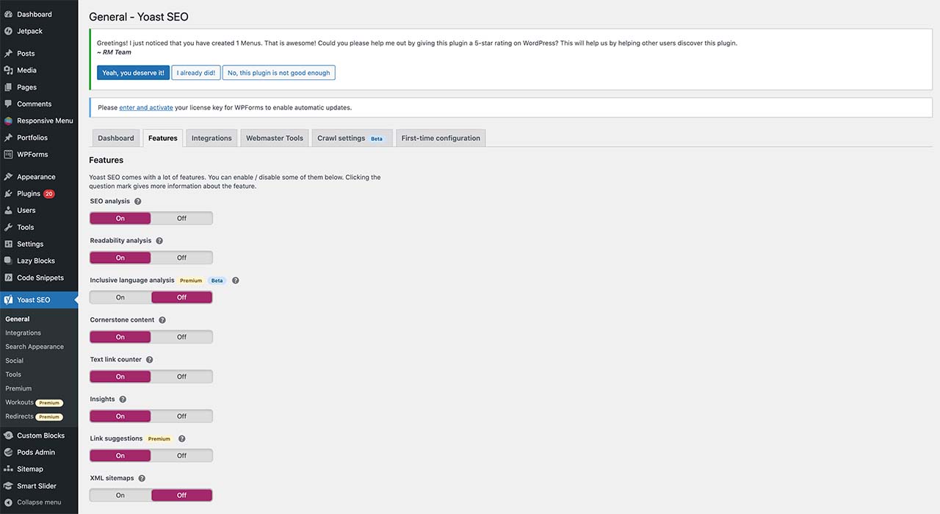This screenshot has height=514, width=940.
Task: Click the Responsive Menu icon
Action: [x=8, y=120]
